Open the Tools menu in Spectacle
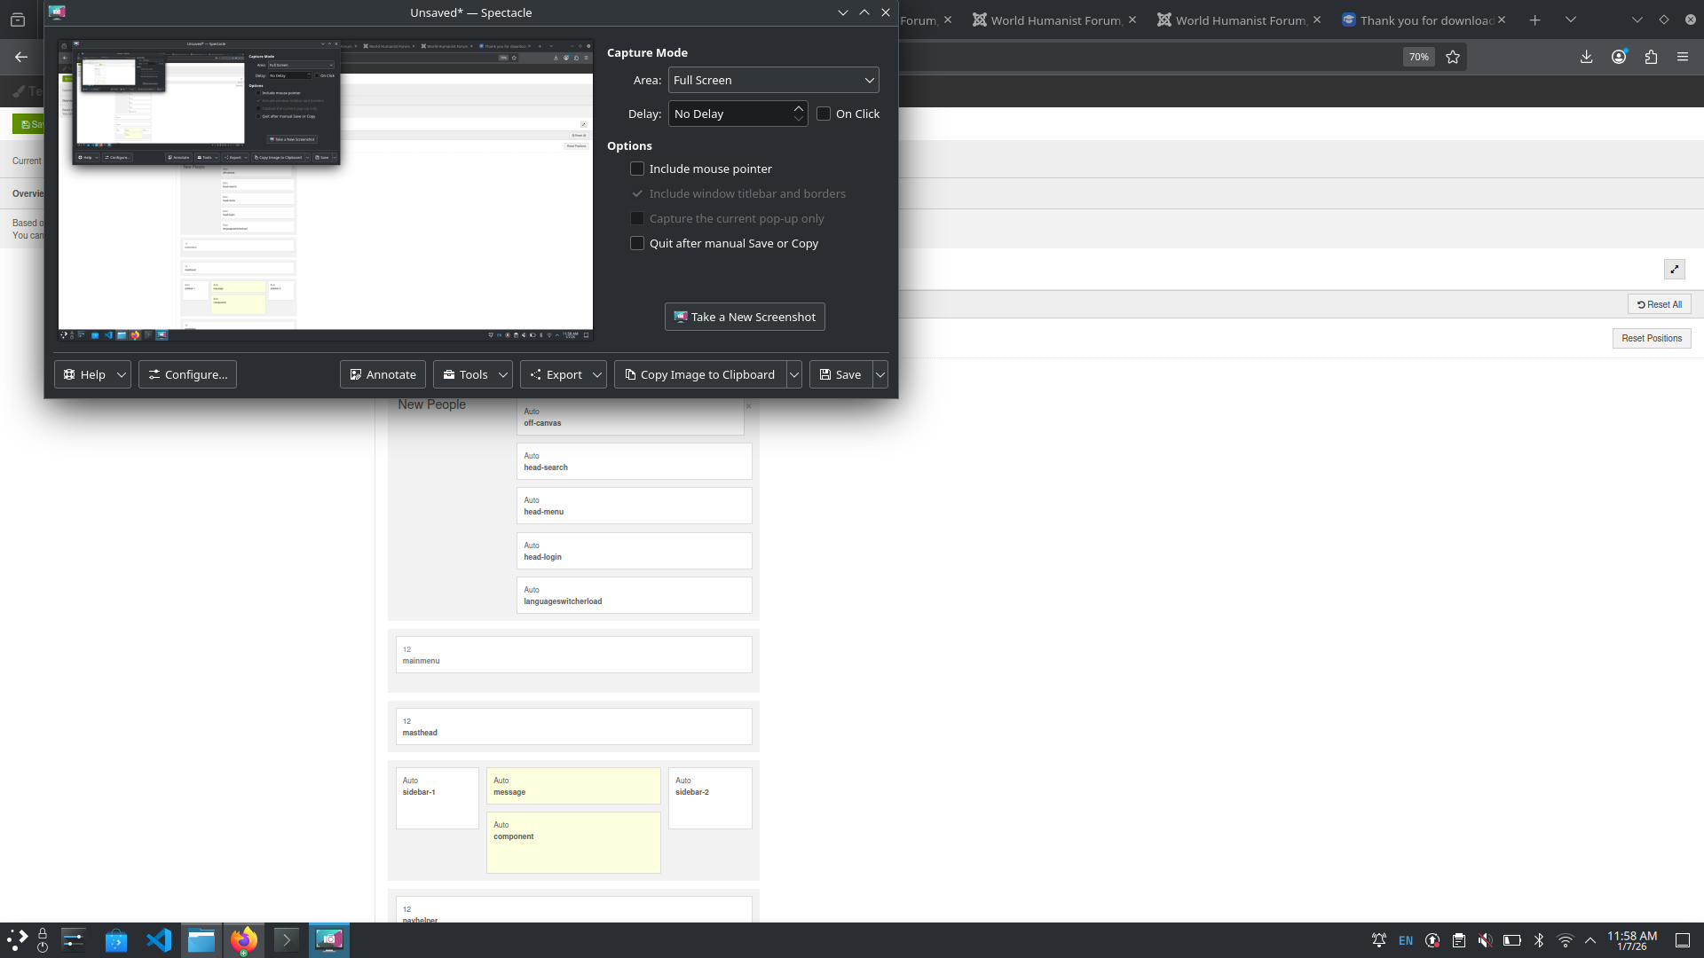 [x=465, y=374]
